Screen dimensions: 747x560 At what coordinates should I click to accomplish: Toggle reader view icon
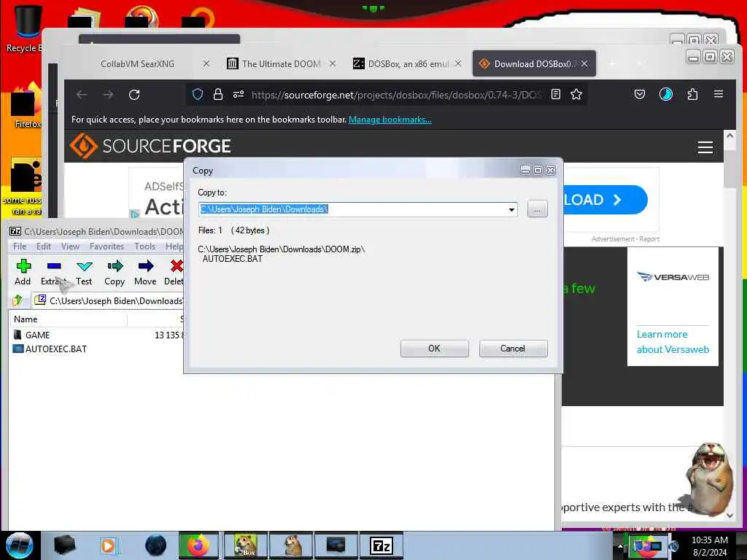tap(555, 94)
